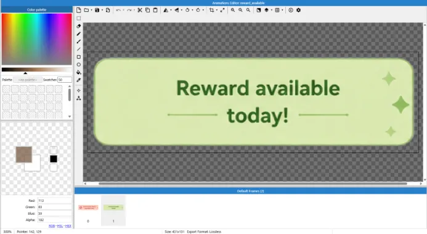Expand the Grid dropdown arrow

(x=282, y=10)
